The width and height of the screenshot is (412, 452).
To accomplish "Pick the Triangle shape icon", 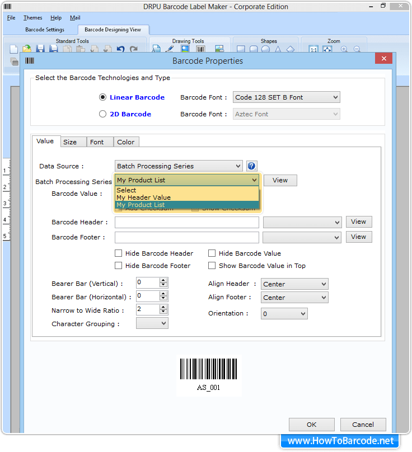I will 278,49.
